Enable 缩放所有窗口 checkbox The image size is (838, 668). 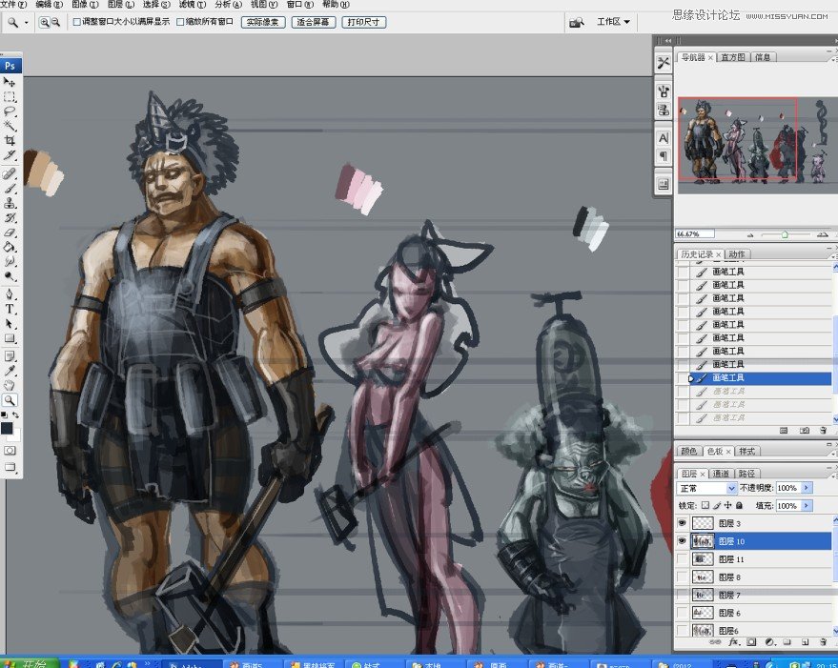[180, 22]
